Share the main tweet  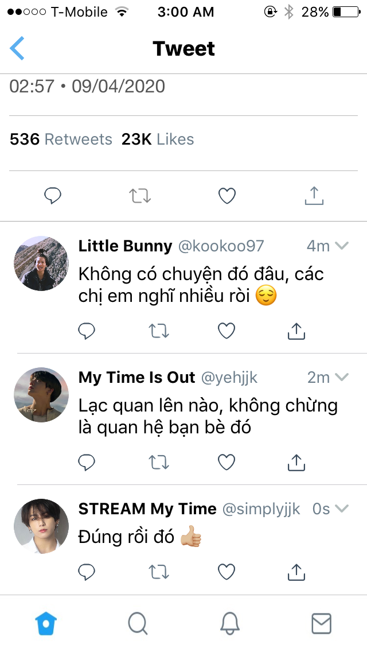314,196
